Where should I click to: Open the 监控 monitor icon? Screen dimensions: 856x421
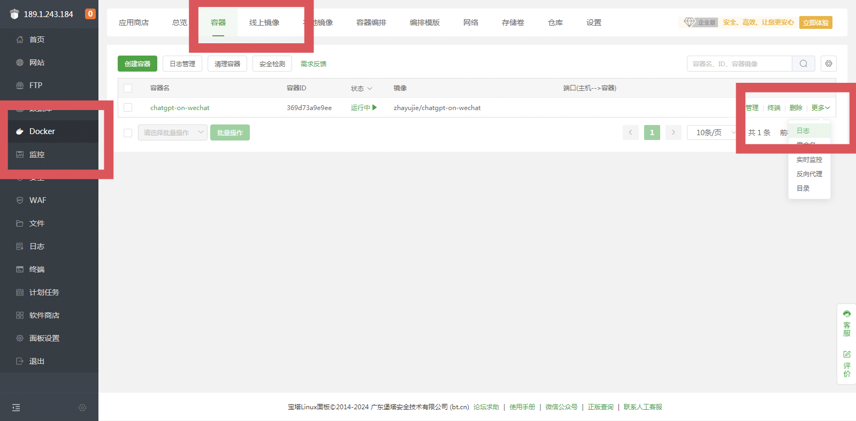[x=20, y=154]
